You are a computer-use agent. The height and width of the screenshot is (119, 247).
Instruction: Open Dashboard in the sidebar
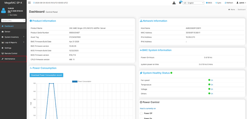tap(13, 26)
